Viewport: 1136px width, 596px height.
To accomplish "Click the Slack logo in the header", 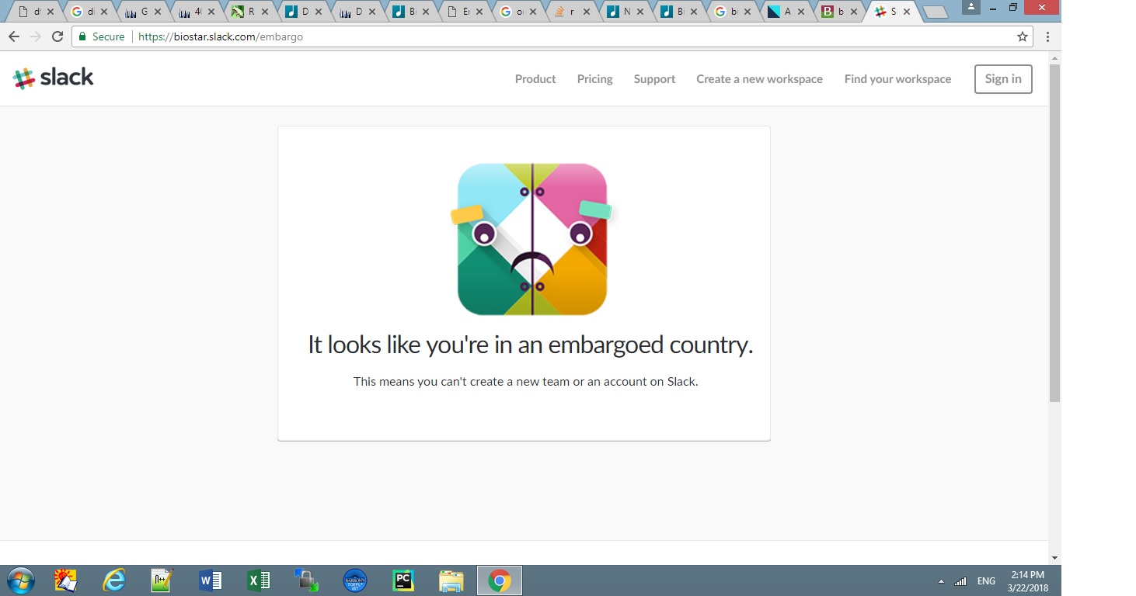I will coord(54,78).
